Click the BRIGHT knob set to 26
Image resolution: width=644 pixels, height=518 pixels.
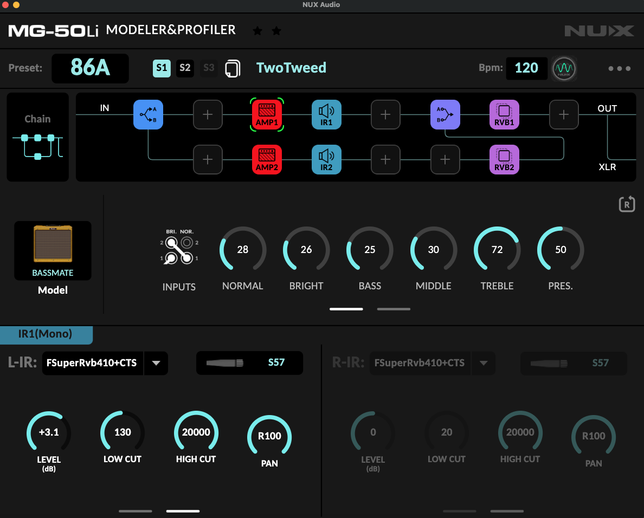(306, 249)
